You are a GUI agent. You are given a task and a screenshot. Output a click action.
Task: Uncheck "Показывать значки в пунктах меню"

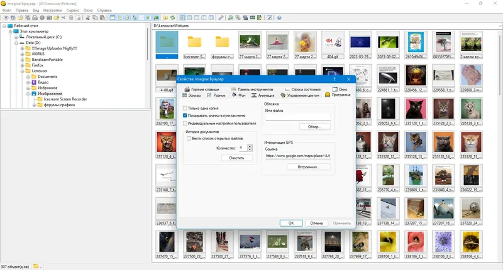pyautogui.click(x=185, y=116)
